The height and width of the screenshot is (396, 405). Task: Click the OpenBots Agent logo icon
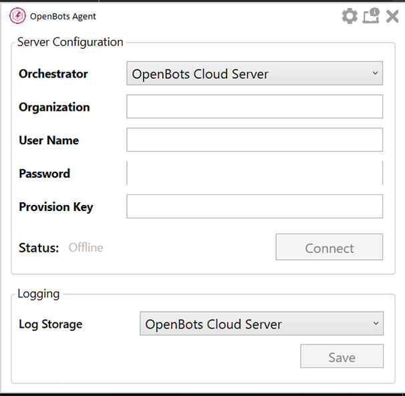click(x=17, y=16)
